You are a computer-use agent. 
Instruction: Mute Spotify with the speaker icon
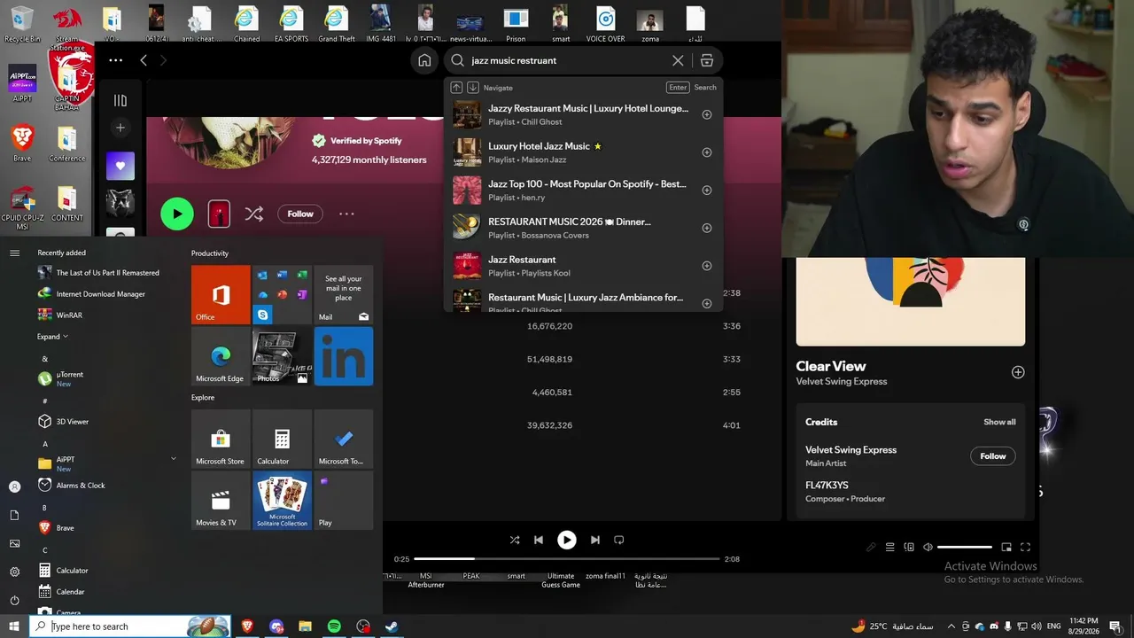(x=928, y=548)
